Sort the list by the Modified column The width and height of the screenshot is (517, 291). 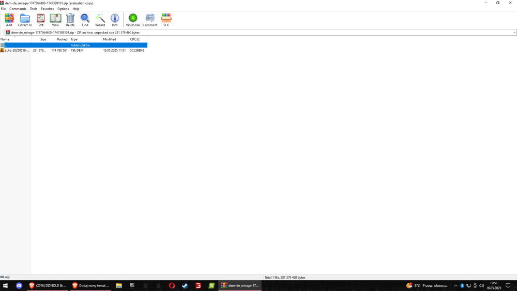point(115,39)
